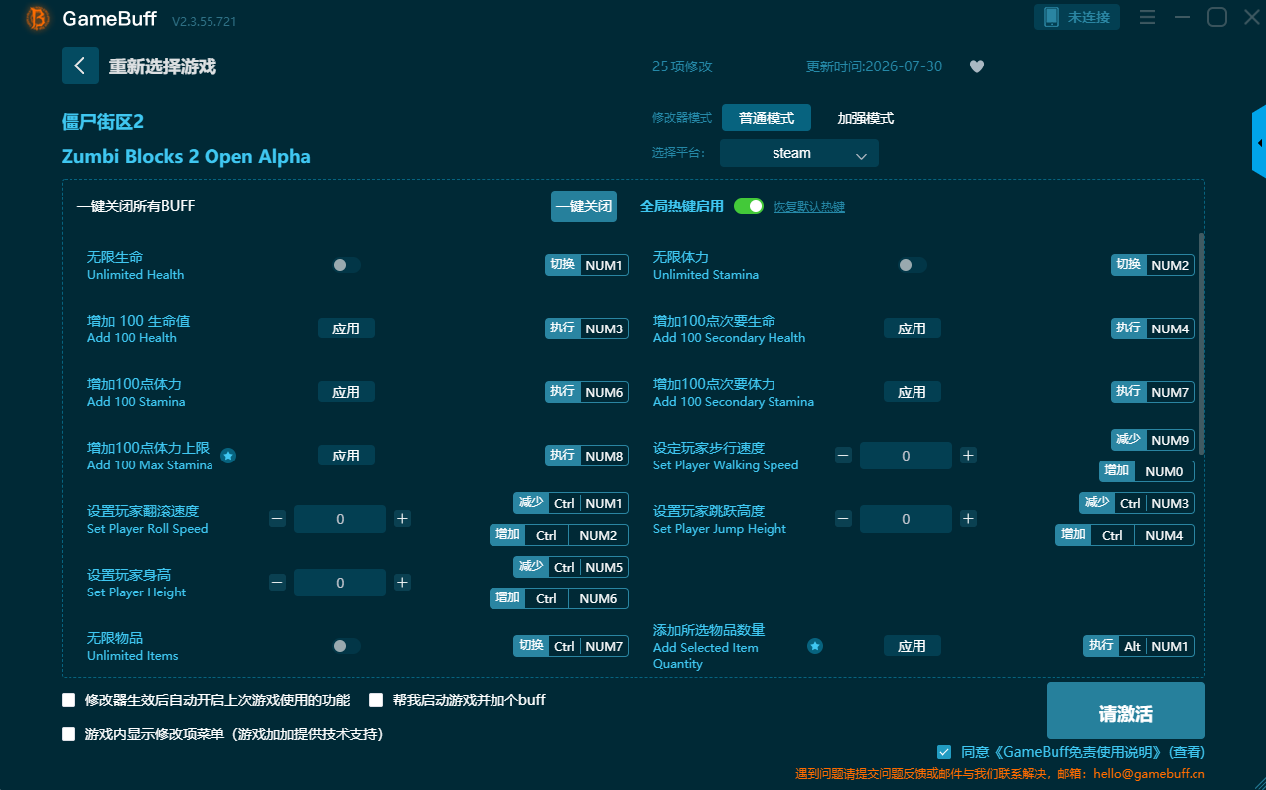Viewport: 1266px width, 790px height.
Task: Click Ctrl NUM1 decrease hotkey for Roll Speed
Action: click(571, 503)
